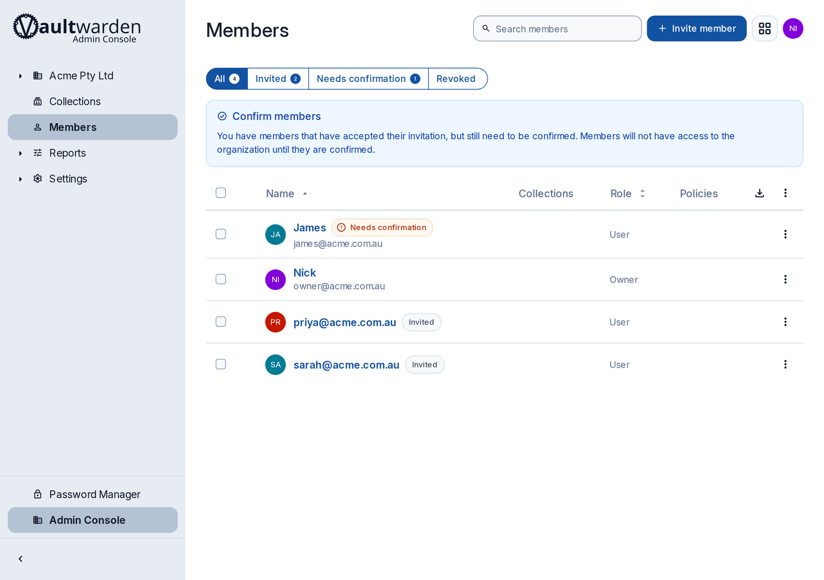Select the priya@acme.com.au row checkbox

tap(221, 322)
